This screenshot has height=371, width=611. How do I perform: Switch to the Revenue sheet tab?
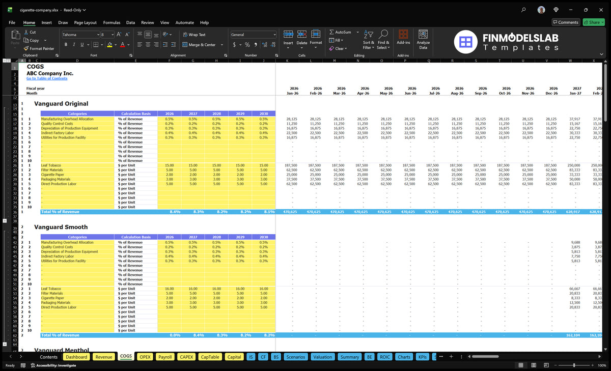[x=104, y=357]
